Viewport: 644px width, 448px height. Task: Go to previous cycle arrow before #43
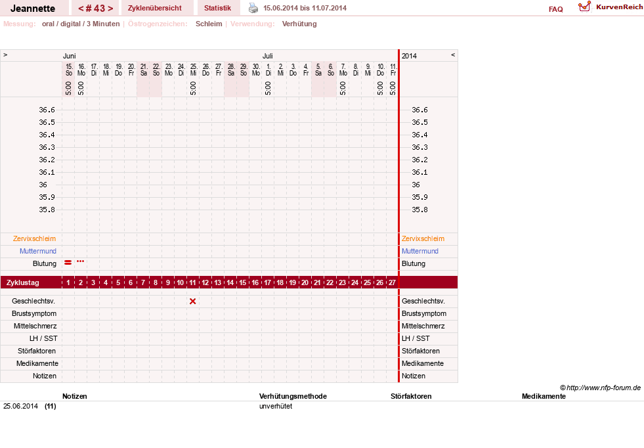(x=81, y=9)
